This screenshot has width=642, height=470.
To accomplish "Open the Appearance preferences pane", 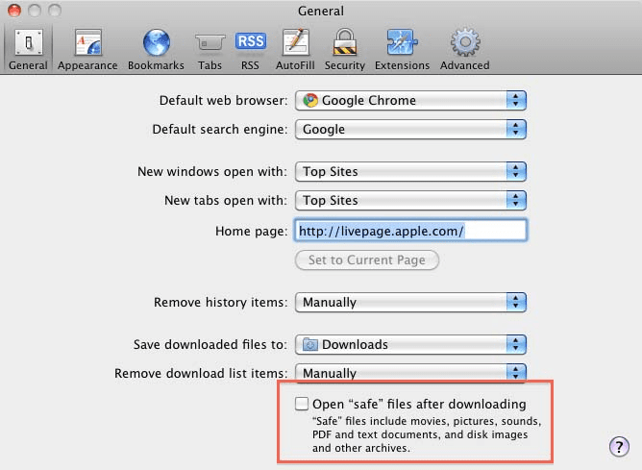I will 87,49.
